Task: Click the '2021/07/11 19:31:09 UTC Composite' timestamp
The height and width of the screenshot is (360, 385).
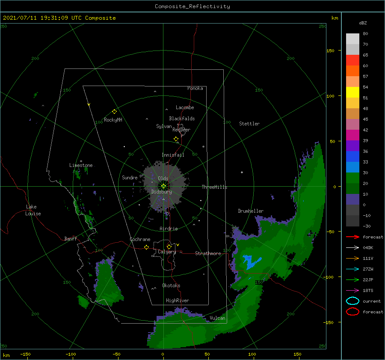Action: (59, 18)
